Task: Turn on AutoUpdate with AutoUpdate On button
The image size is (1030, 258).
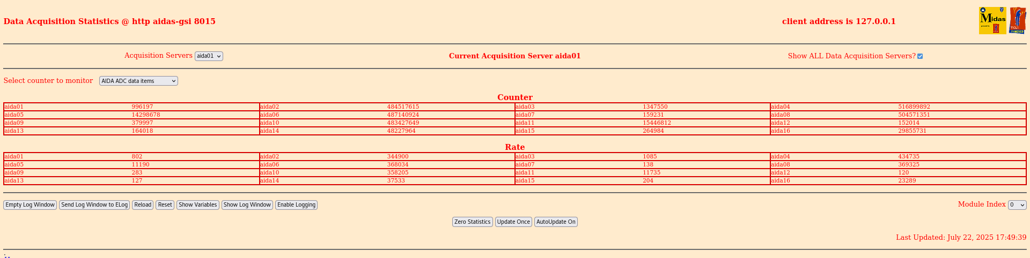Action: click(556, 222)
